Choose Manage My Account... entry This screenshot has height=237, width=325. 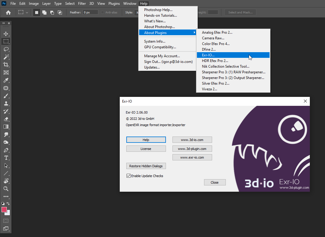click(167, 56)
